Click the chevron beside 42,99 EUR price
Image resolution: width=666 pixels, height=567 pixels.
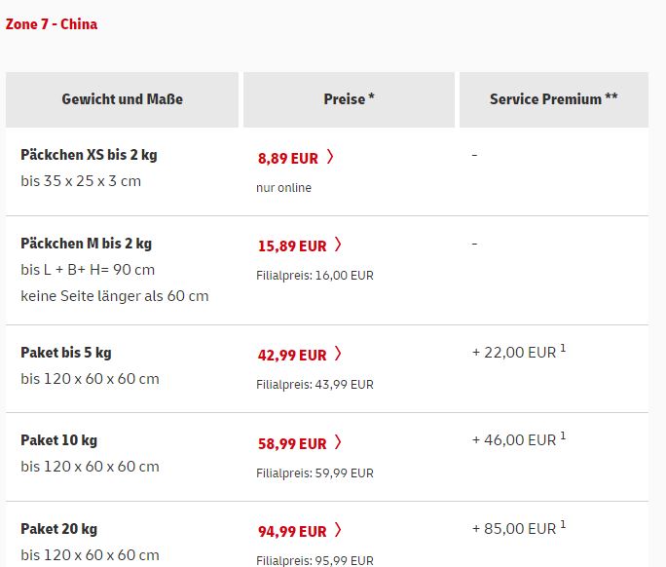(x=338, y=354)
